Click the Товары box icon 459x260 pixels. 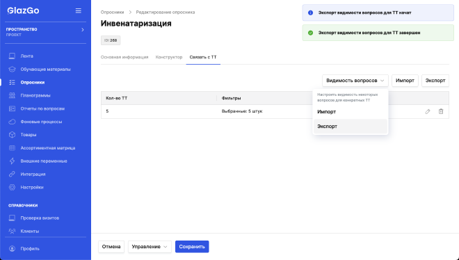coord(12,135)
